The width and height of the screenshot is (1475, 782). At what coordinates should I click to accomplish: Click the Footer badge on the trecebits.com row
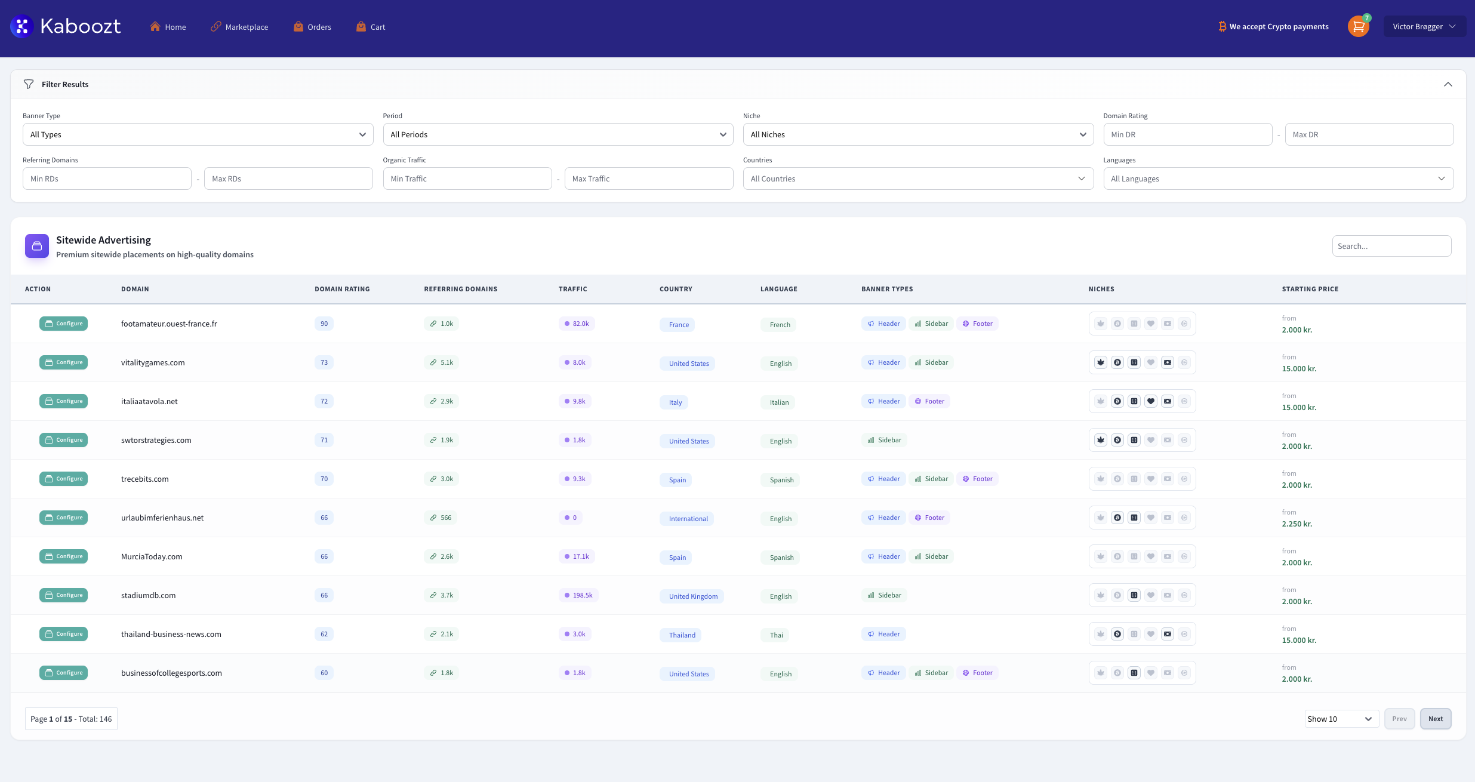pos(977,478)
